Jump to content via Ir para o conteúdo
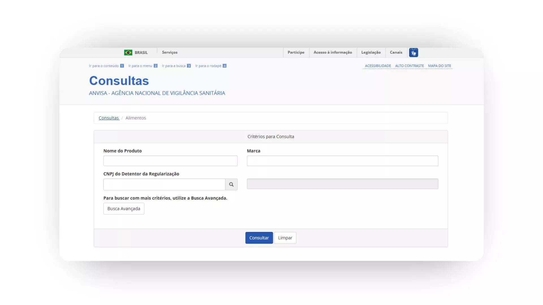The height and width of the screenshot is (305, 543). coord(106,66)
